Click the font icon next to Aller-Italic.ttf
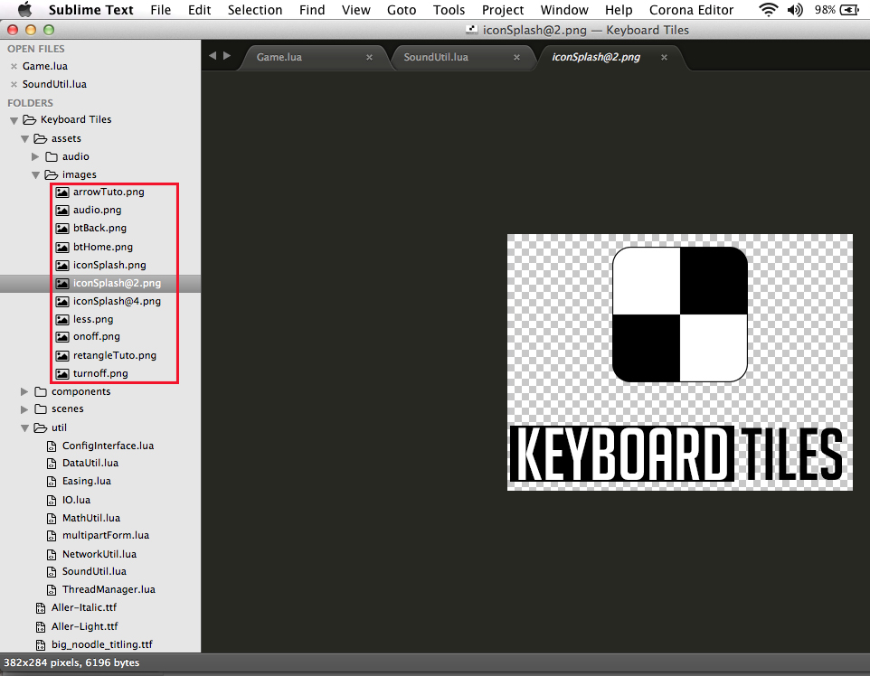This screenshot has height=676, width=870. (x=42, y=607)
